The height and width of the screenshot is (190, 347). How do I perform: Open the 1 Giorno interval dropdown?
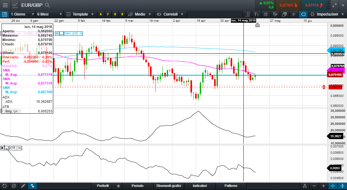tap(22, 14)
